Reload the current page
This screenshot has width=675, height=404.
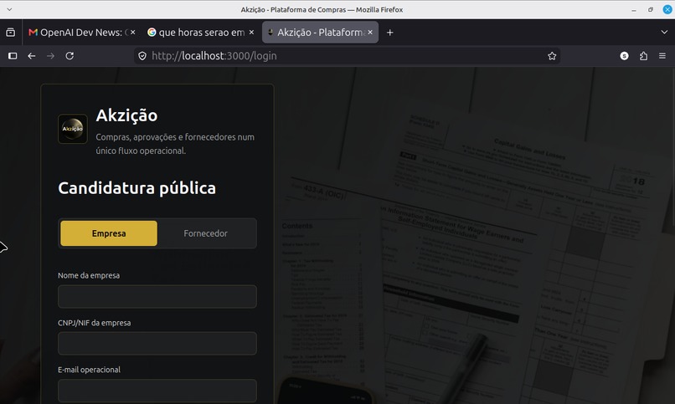tap(70, 56)
